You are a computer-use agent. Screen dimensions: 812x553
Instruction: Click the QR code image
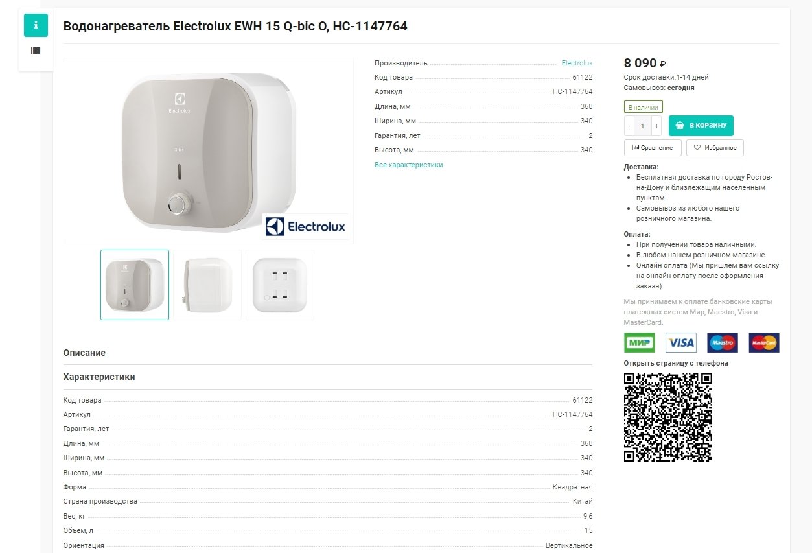(x=668, y=418)
